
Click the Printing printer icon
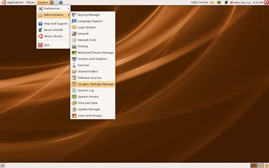click(x=74, y=46)
